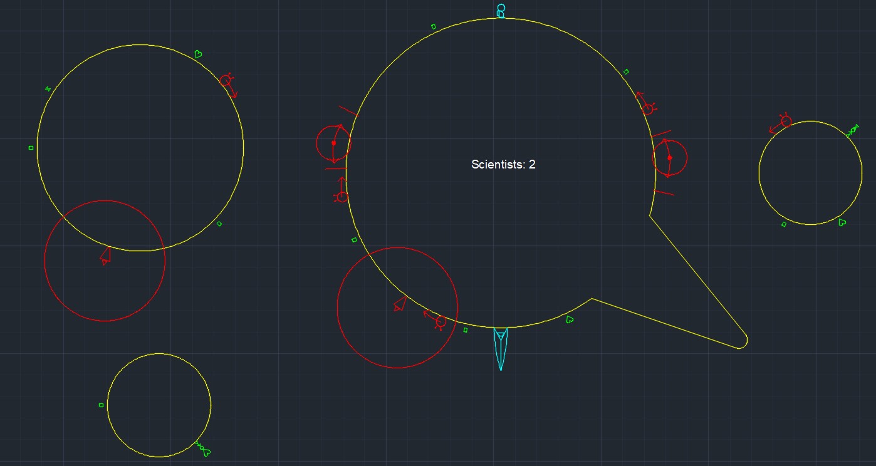Click the "Scientists: 2" text label
Image resolution: width=876 pixels, height=466 pixels.
(x=503, y=165)
